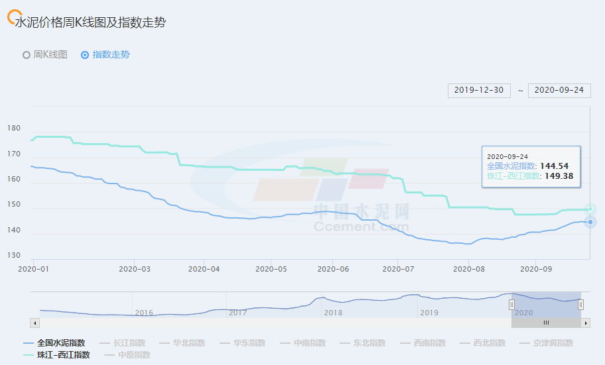Click the 2020-08 x-axis label

point(469,269)
